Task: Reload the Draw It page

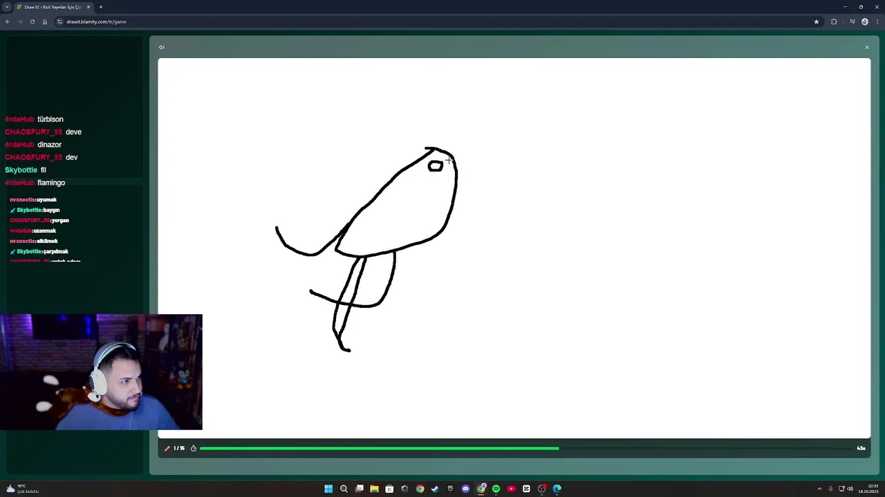Action: pyautogui.click(x=32, y=21)
